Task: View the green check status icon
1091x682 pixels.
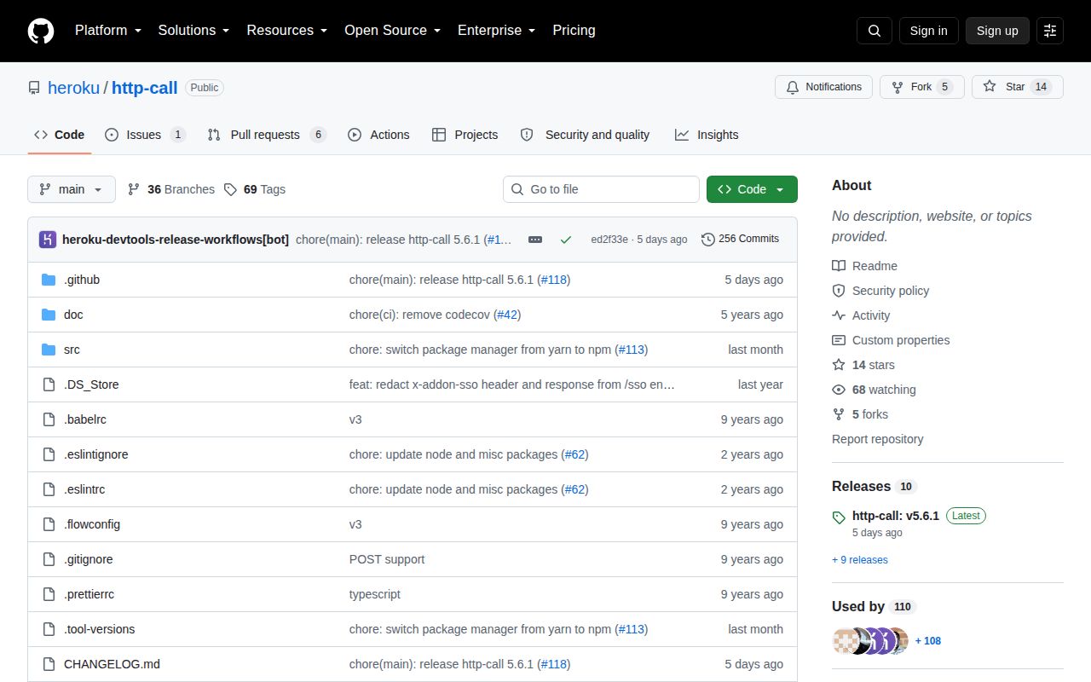Action: click(566, 240)
